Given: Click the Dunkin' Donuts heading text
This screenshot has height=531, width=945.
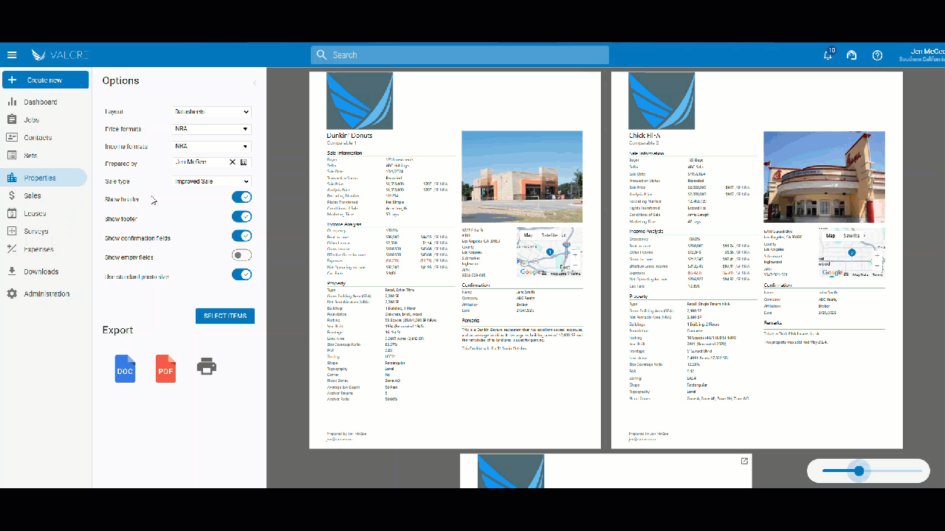Looking at the screenshot, I should [x=349, y=136].
